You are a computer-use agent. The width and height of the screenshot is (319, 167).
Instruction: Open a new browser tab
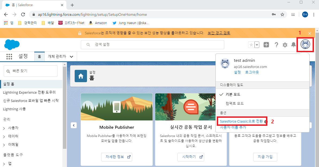point(72,5)
